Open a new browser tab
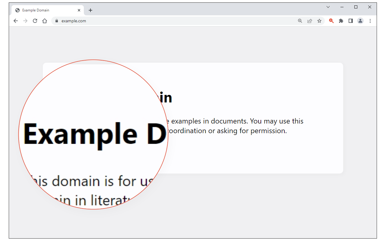386x241 pixels. (90, 10)
